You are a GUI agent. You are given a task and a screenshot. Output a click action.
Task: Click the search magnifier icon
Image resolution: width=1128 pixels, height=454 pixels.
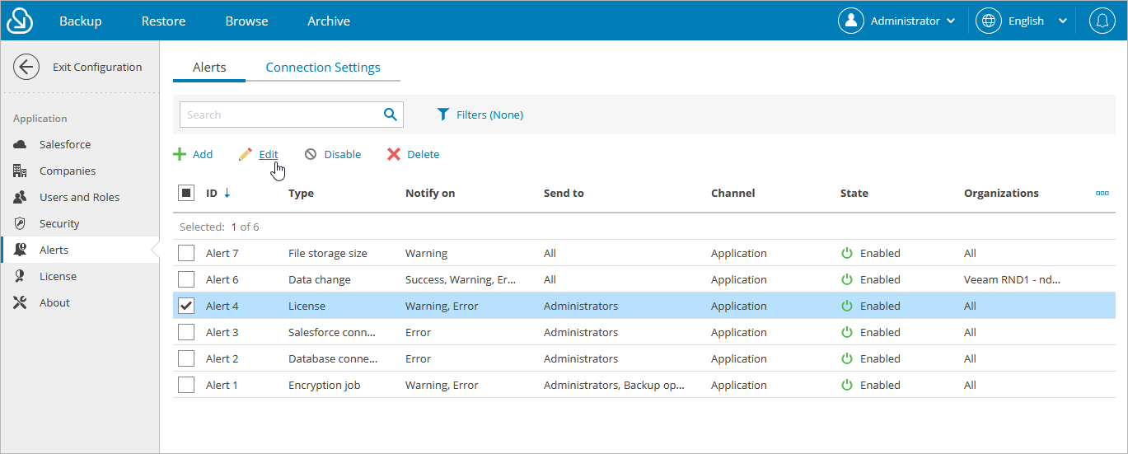click(x=391, y=115)
